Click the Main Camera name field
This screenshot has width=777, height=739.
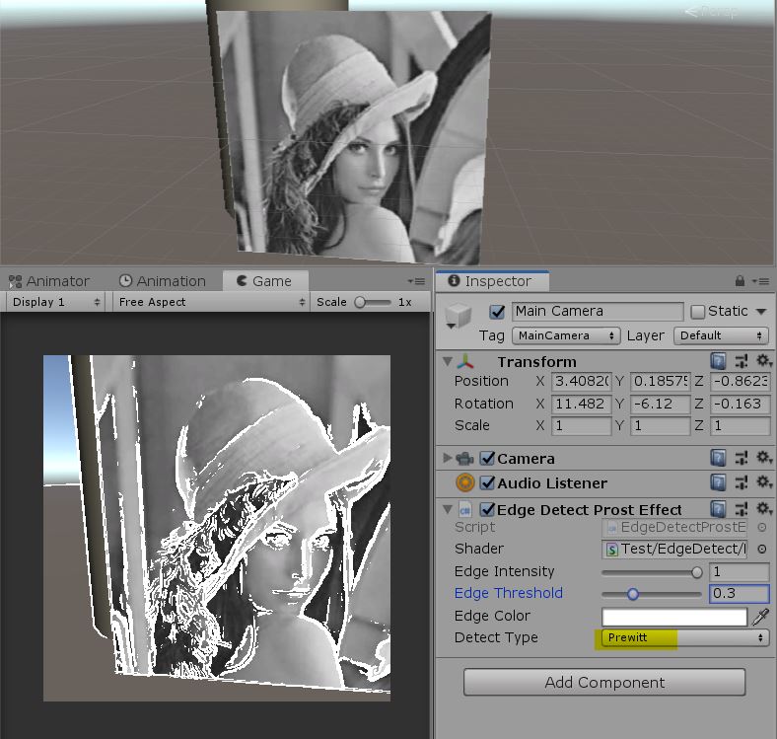point(598,312)
